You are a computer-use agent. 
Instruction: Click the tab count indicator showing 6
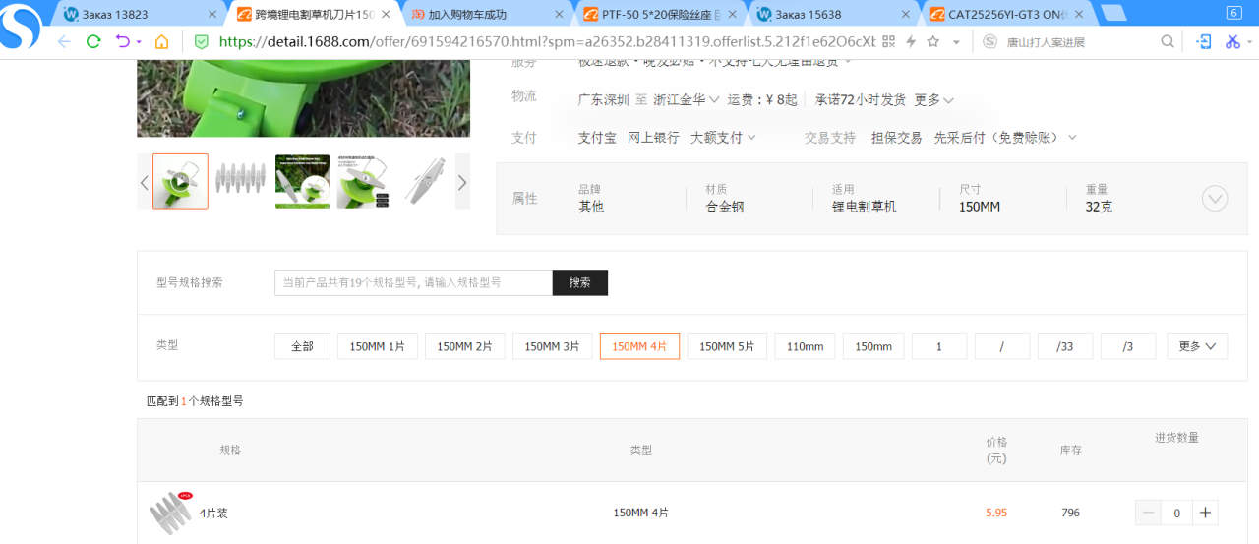pyautogui.click(x=1233, y=13)
